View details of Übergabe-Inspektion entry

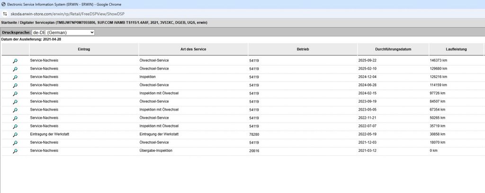pyautogui.click(x=15, y=151)
